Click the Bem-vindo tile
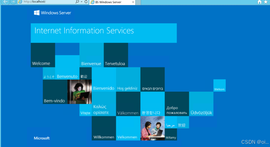 [55, 92]
